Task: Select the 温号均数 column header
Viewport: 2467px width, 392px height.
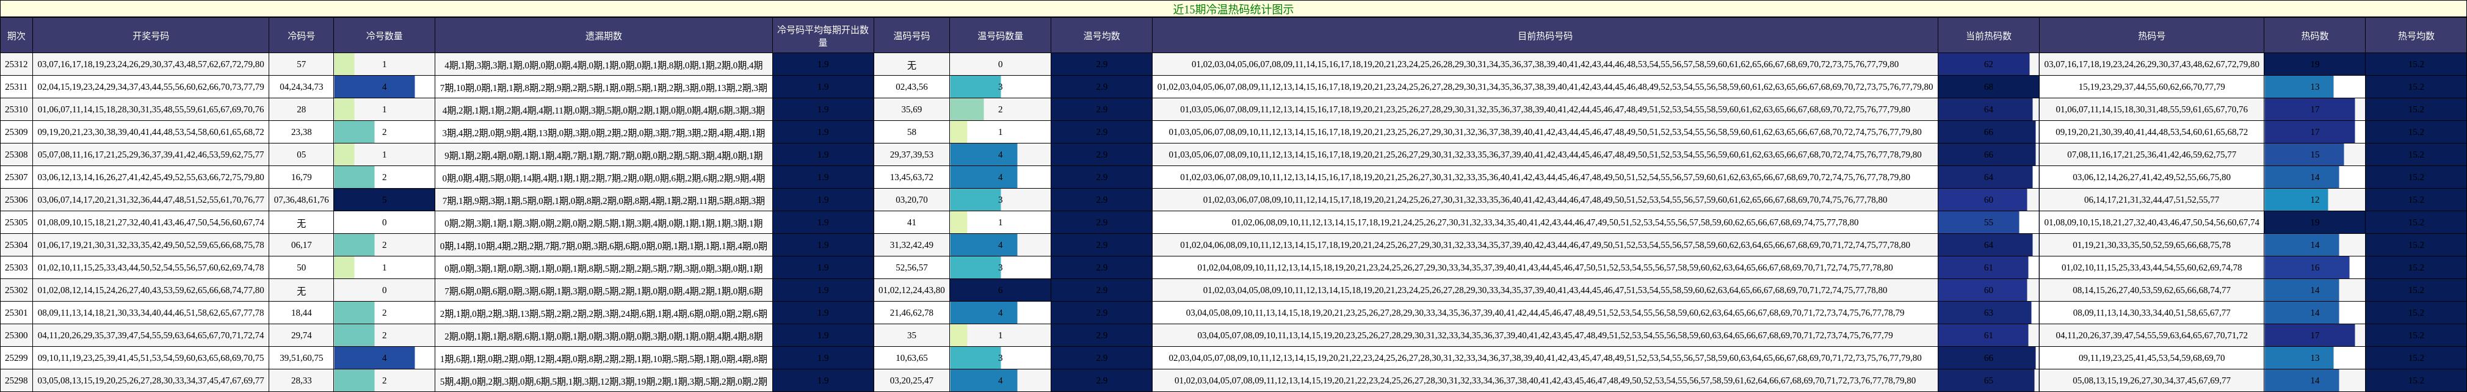Action: point(1101,35)
